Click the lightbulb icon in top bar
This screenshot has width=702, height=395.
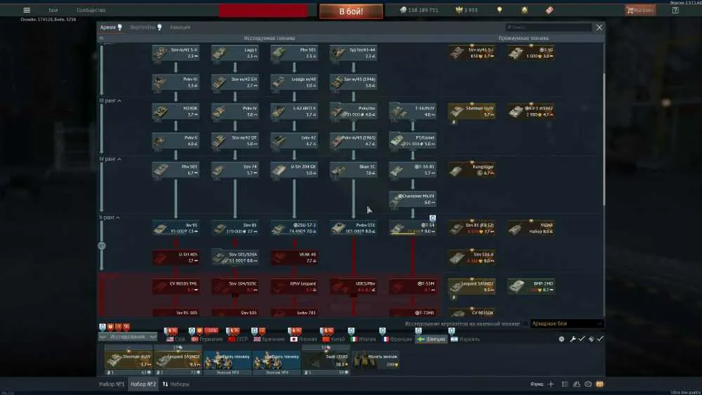coord(500,10)
